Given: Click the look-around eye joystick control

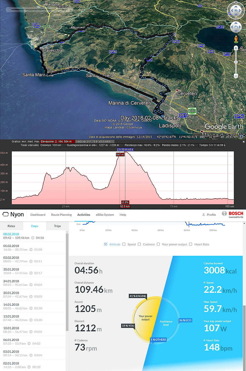Looking at the screenshot, I should point(236,11).
